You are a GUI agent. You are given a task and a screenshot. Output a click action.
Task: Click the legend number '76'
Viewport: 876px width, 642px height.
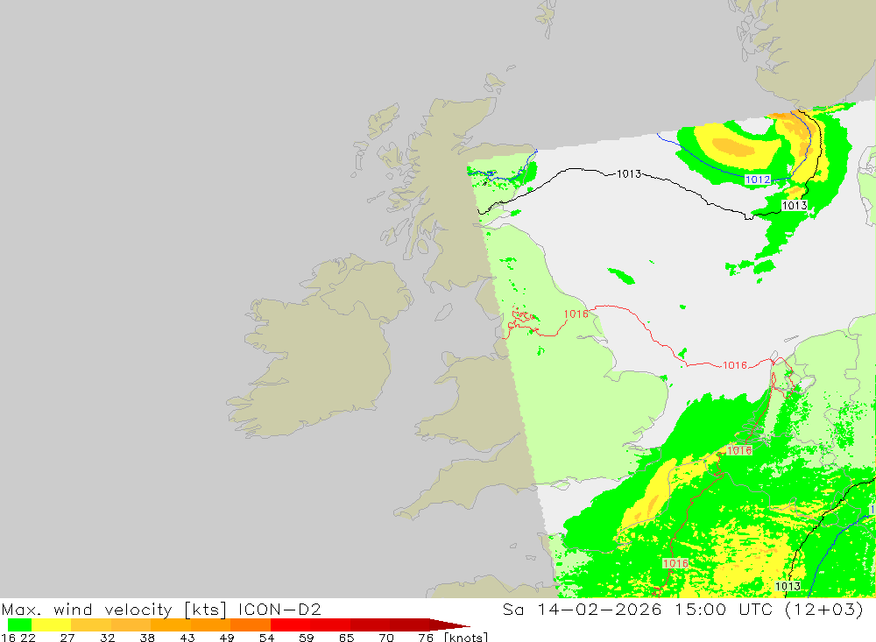(x=426, y=638)
